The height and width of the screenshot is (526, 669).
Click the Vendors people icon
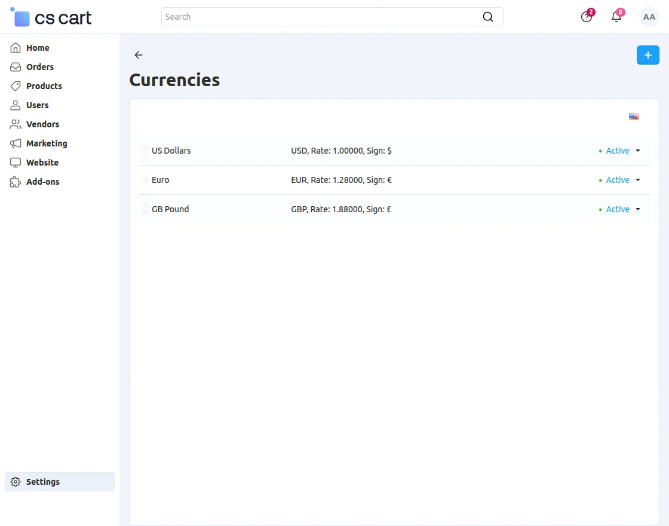pyautogui.click(x=16, y=124)
